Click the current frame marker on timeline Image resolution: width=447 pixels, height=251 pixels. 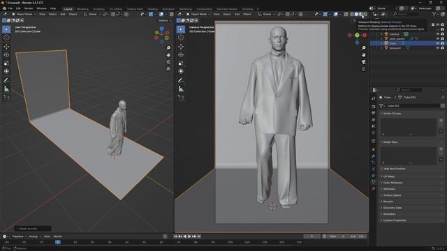(58, 242)
